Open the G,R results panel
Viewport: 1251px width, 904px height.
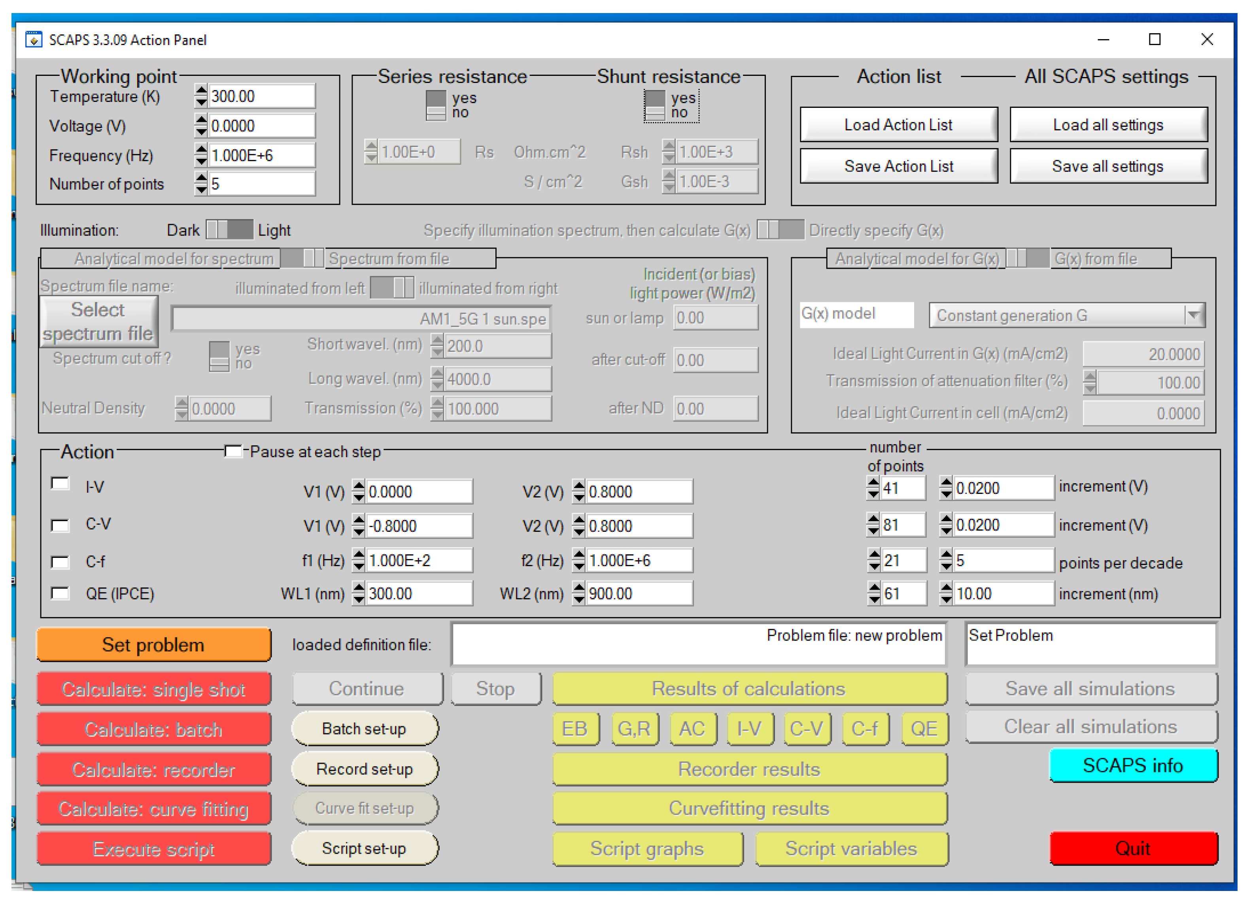pos(634,729)
